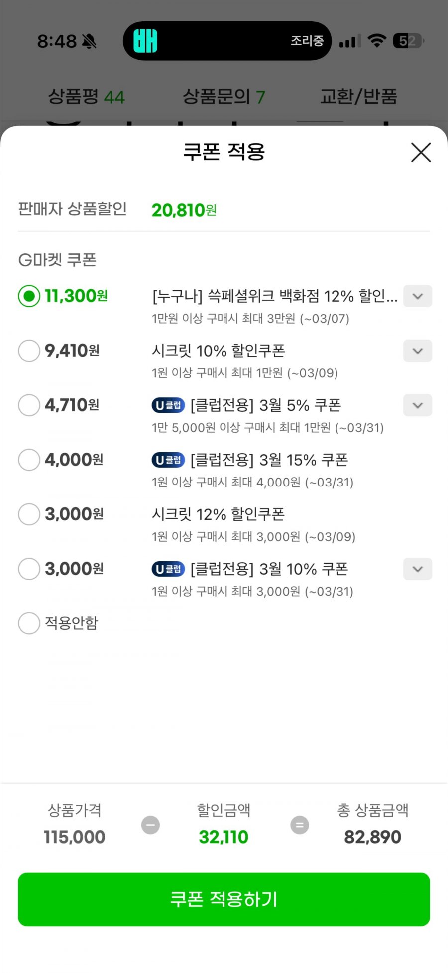Screen dimensions: 448x973
Task: Tap the Wi-Fi status icon
Action: [377, 41]
